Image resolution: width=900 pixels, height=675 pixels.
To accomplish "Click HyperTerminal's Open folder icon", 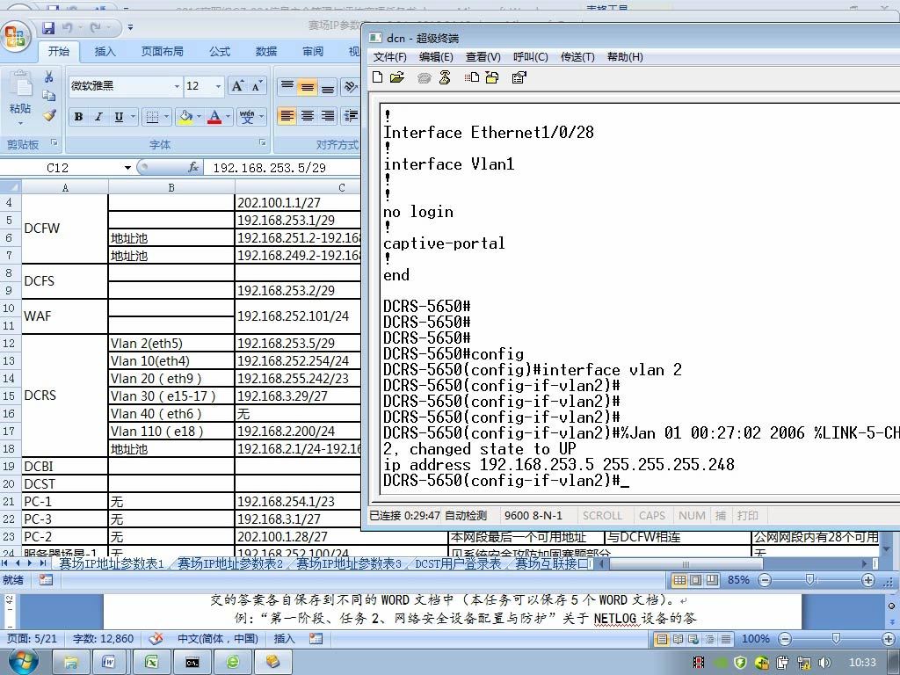I will pyautogui.click(x=397, y=77).
